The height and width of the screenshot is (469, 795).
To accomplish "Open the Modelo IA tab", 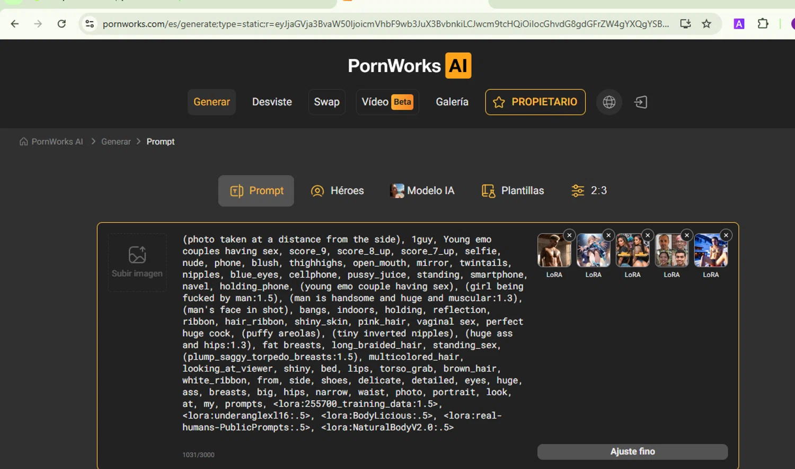I will pyautogui.click(x=422, y=191).
